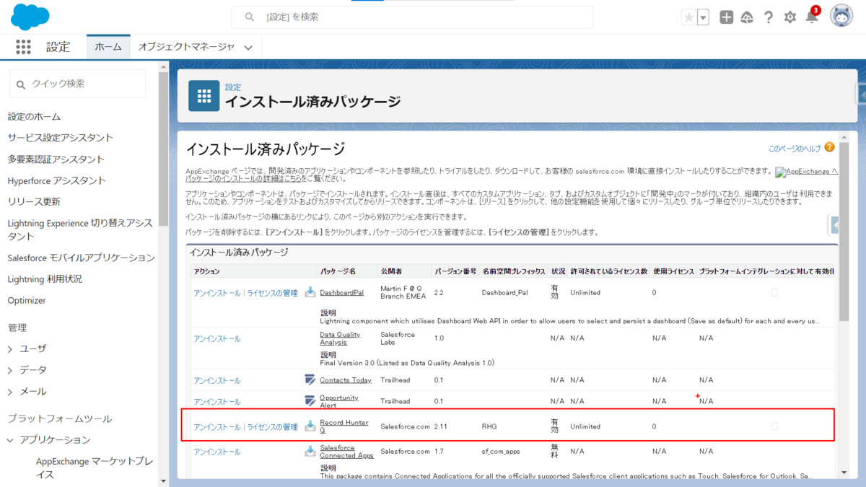Image resolution: width=866 pixels, height=487 pixels.
Task: Open AppExchange マーケットプレイス in sidebar
Action: click(94, 467)
